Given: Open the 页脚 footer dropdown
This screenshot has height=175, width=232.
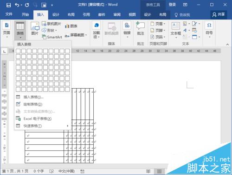Looking at the screenshot, I should point(158,30).
